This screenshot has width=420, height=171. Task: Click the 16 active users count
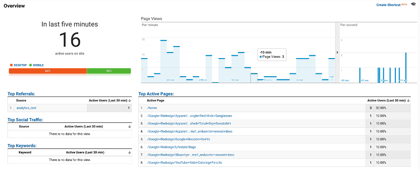pyautogui.click(x=70, y=39)
